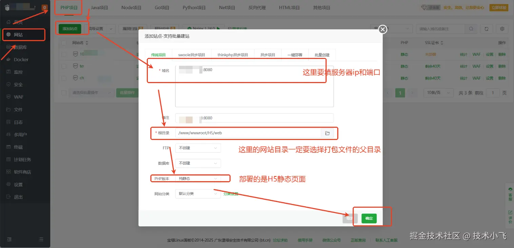Open the category filter dropdown near search
This screenshot has width=514, height=248.
(x=392, y=29)
